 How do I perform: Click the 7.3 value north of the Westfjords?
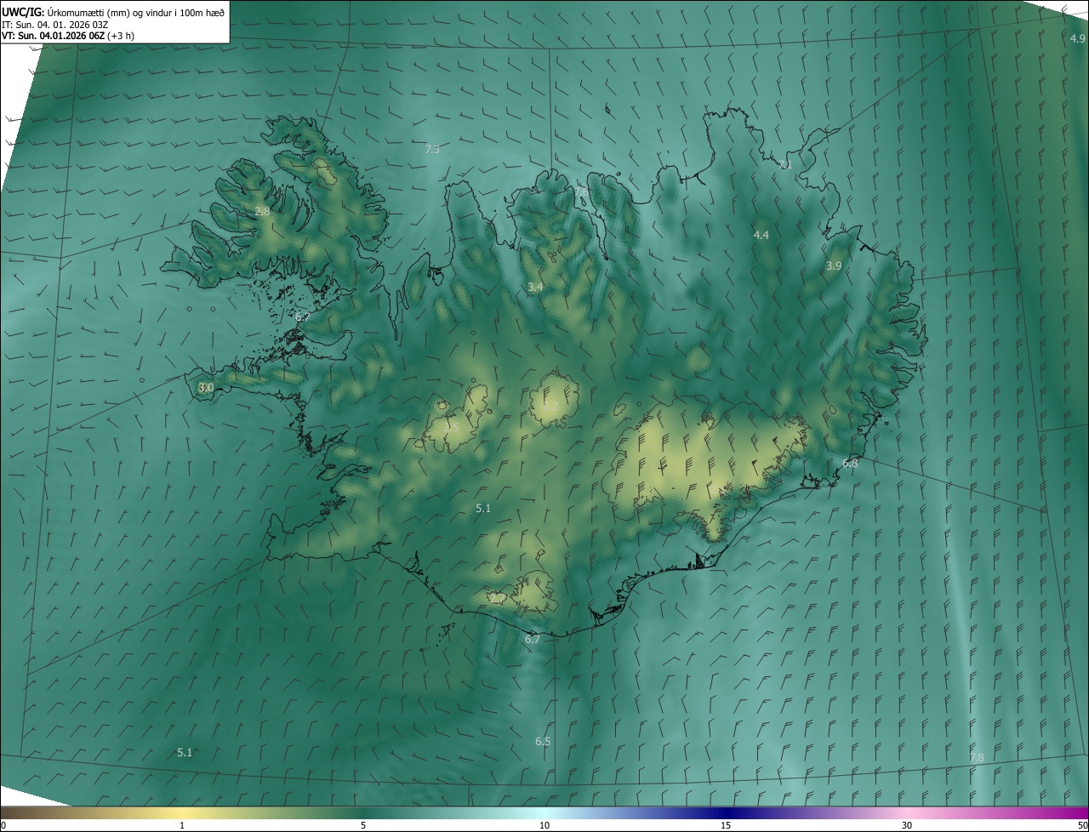pos(432,149)
